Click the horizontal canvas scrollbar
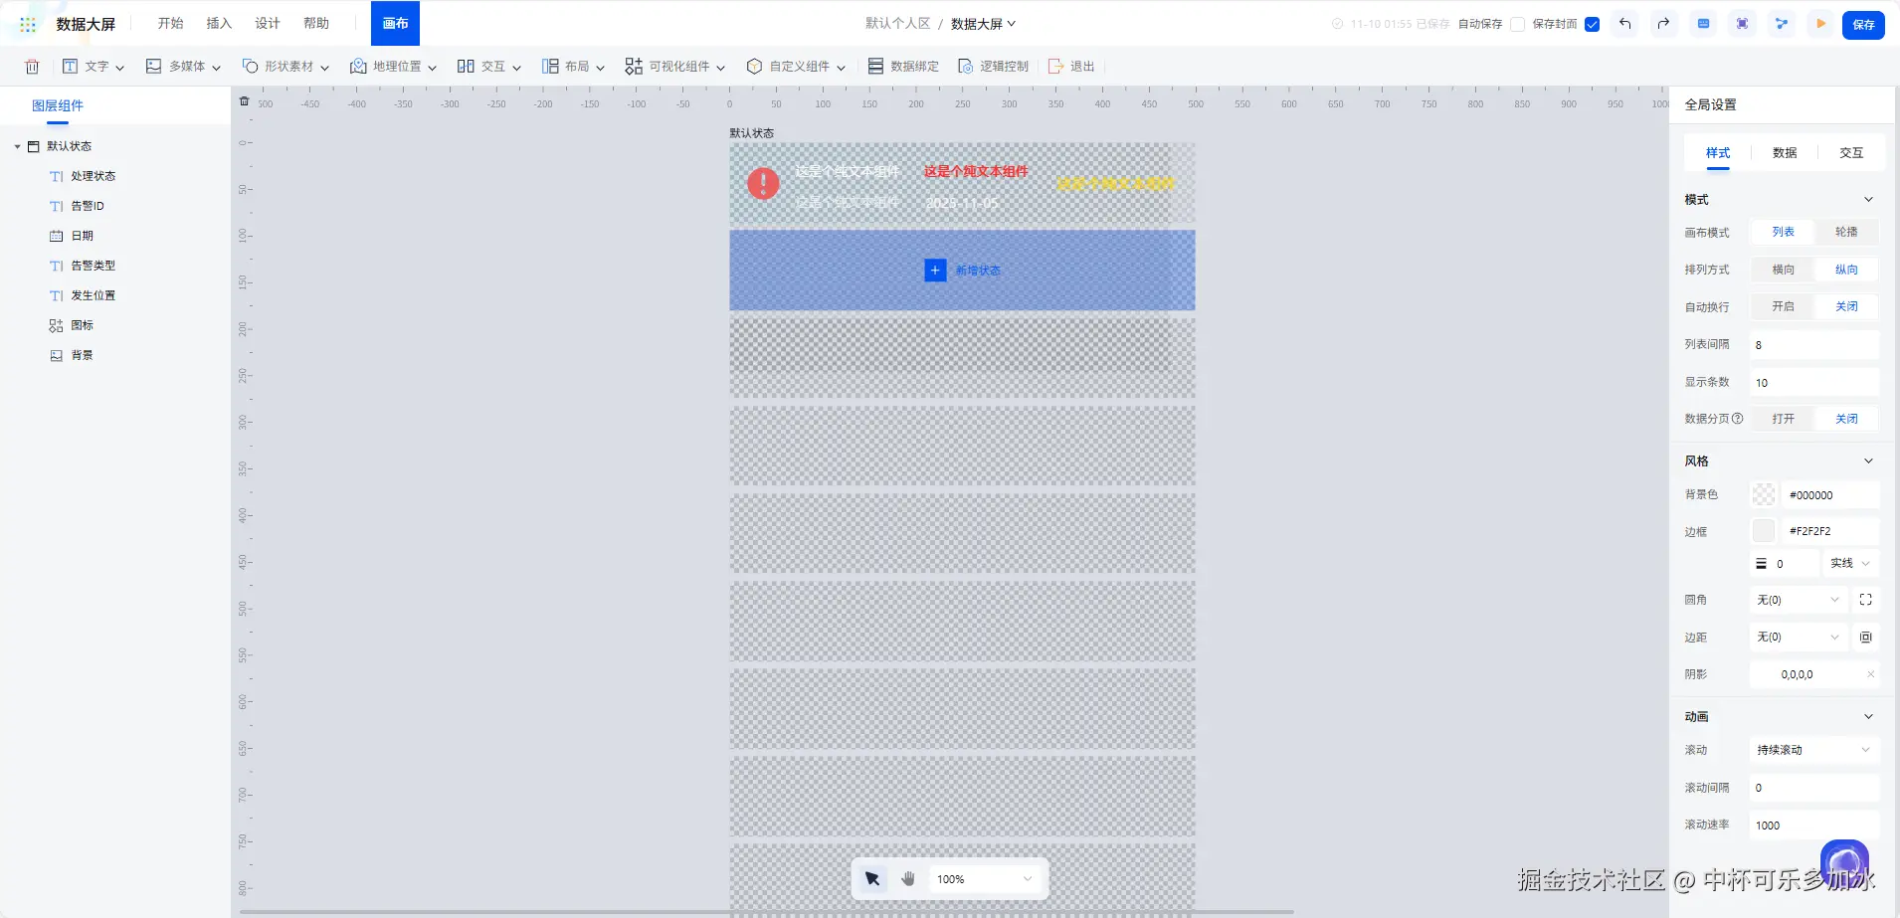This screenshot has width=1900, height=918. (766, 912)
